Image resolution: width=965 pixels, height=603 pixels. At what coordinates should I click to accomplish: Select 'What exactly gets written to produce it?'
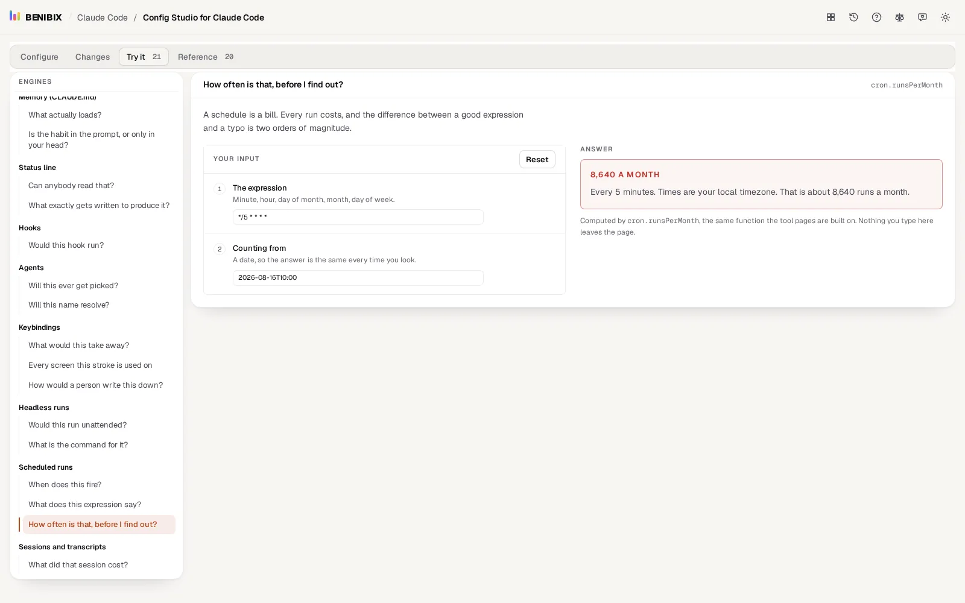[99, 206]
